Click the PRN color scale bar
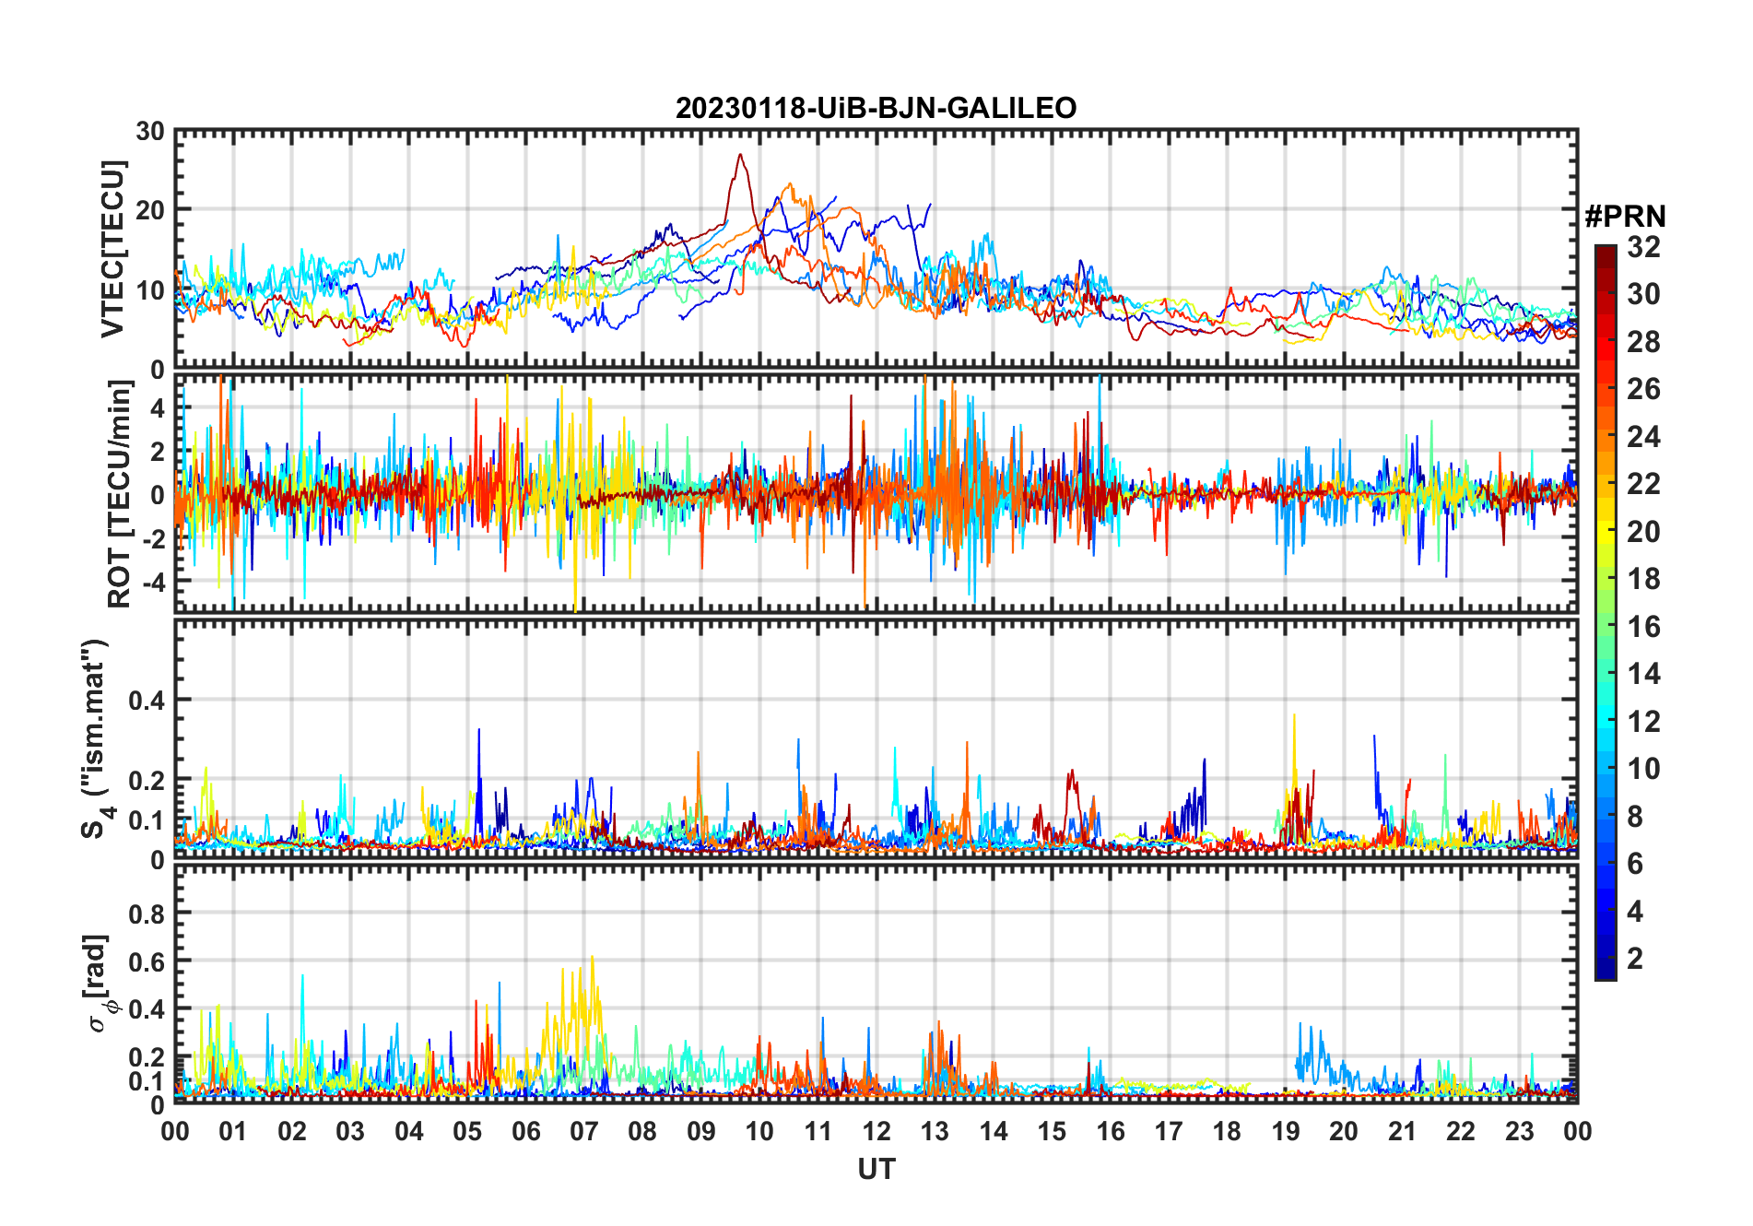 tap(1606, 612)
